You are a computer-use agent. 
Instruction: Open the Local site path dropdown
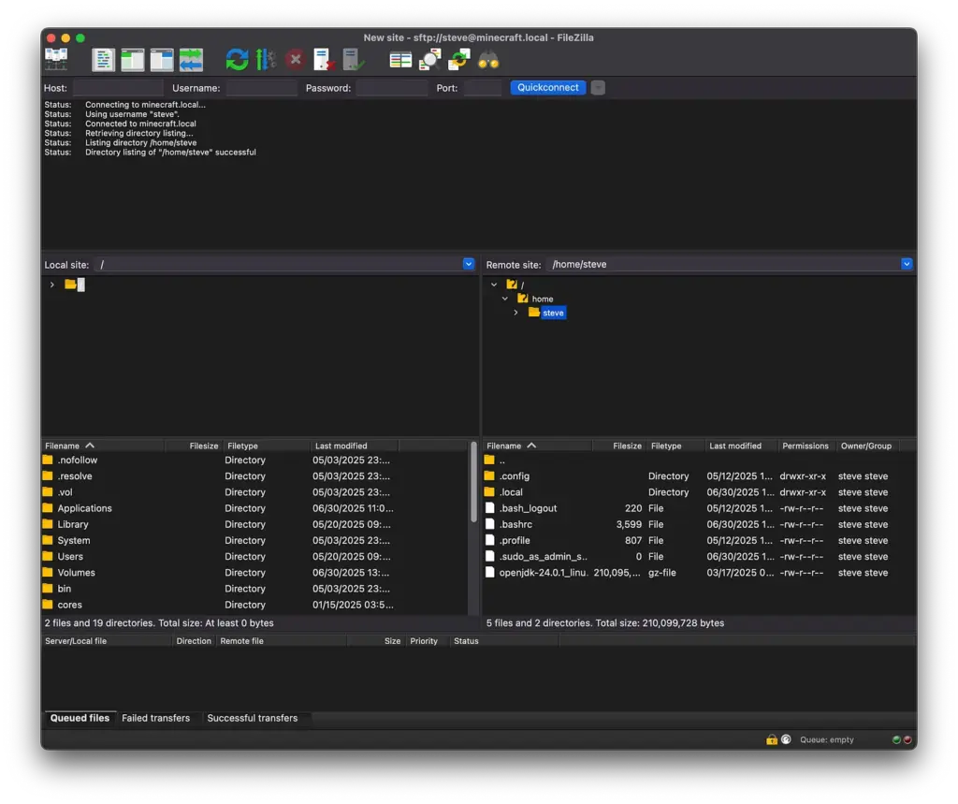click(469, 264)
